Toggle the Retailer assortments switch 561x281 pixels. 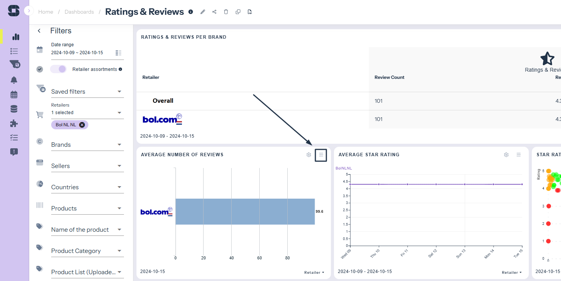click(58, 69)
